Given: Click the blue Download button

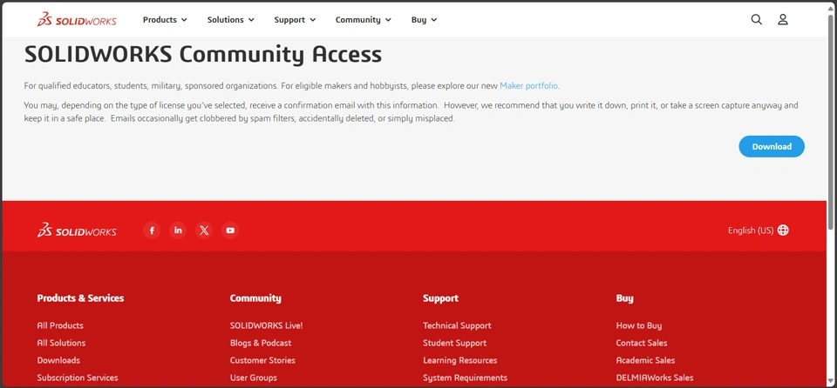Looking at the screenshot, I should point(772,146).
